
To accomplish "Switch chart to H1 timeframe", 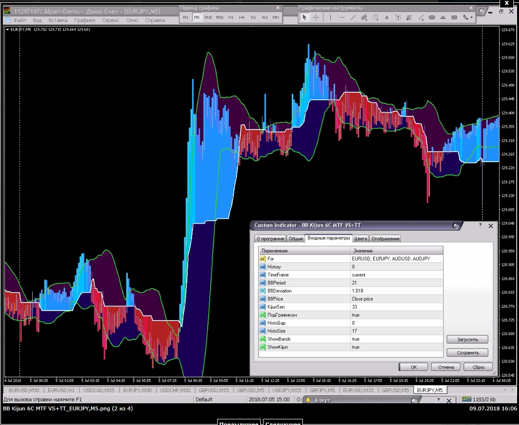I will coord(231,17).
